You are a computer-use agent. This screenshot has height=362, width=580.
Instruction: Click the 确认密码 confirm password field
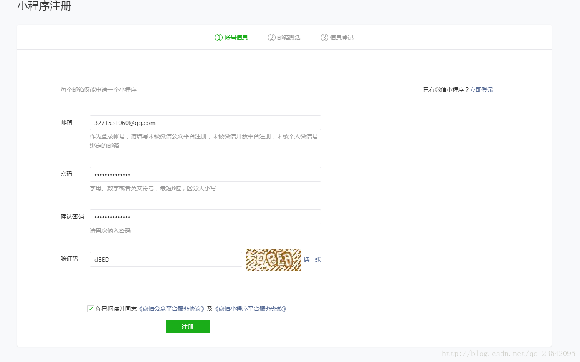tap(205, 217)
